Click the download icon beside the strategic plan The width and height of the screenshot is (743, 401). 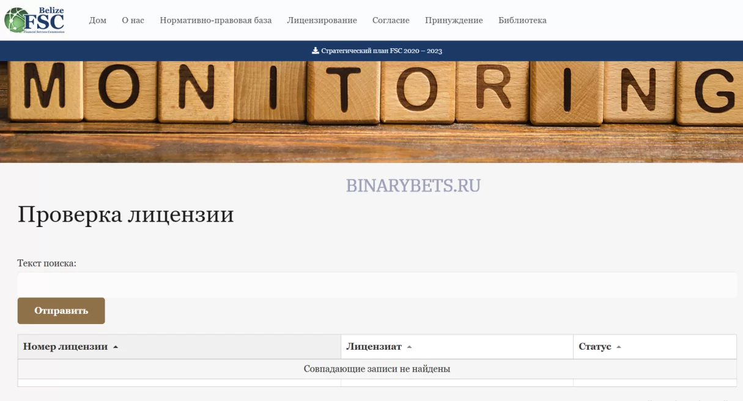pos(316,51)
